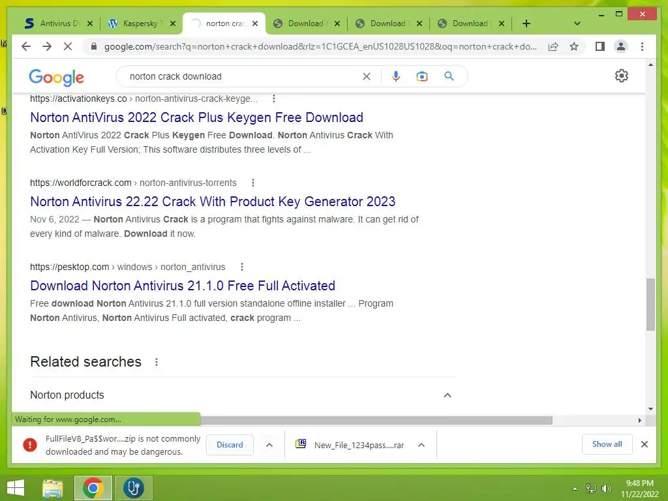The height and width of the screenshot is (501, 668).
Task: Open the Chrome profile menu
Action: click(x=621, y=46)
